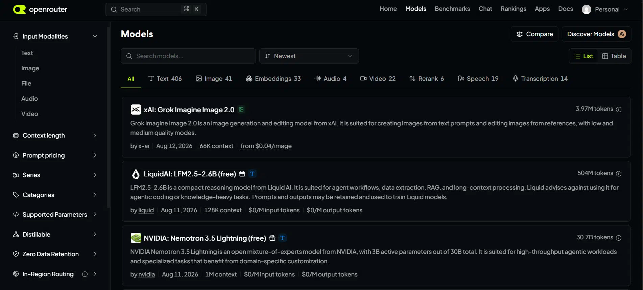Click the NVIDIA Nemotron model logo
643x290 pixels.
click(136, 238)
